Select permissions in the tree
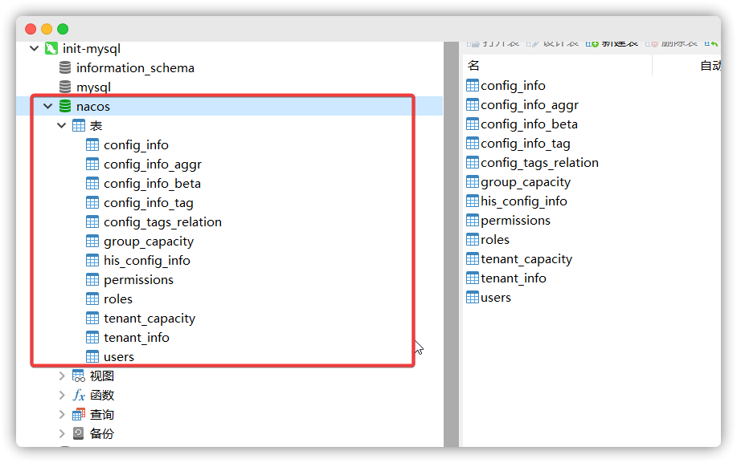 pyautogui.click(x=139, y=279)
